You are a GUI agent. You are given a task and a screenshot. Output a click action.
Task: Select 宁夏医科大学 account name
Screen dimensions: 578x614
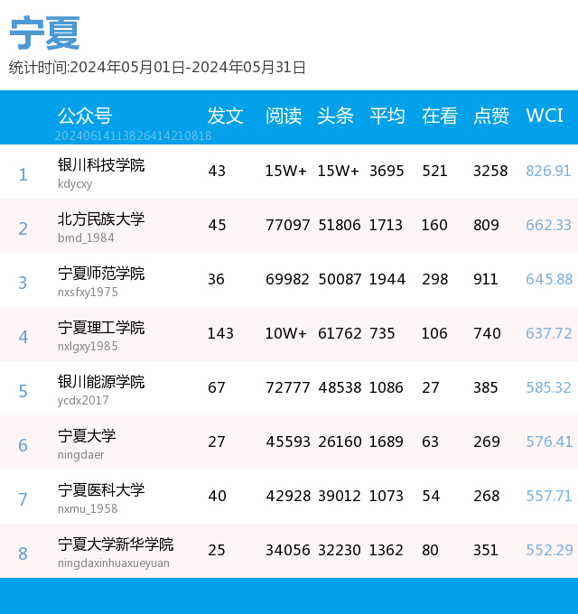(x=101, y=490)
